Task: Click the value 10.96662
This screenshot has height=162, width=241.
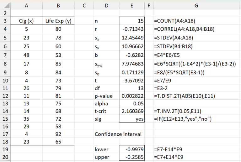Action: [x=132, y=46]
